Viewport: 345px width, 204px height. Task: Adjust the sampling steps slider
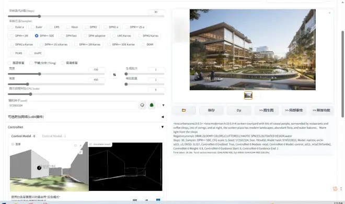86,16
